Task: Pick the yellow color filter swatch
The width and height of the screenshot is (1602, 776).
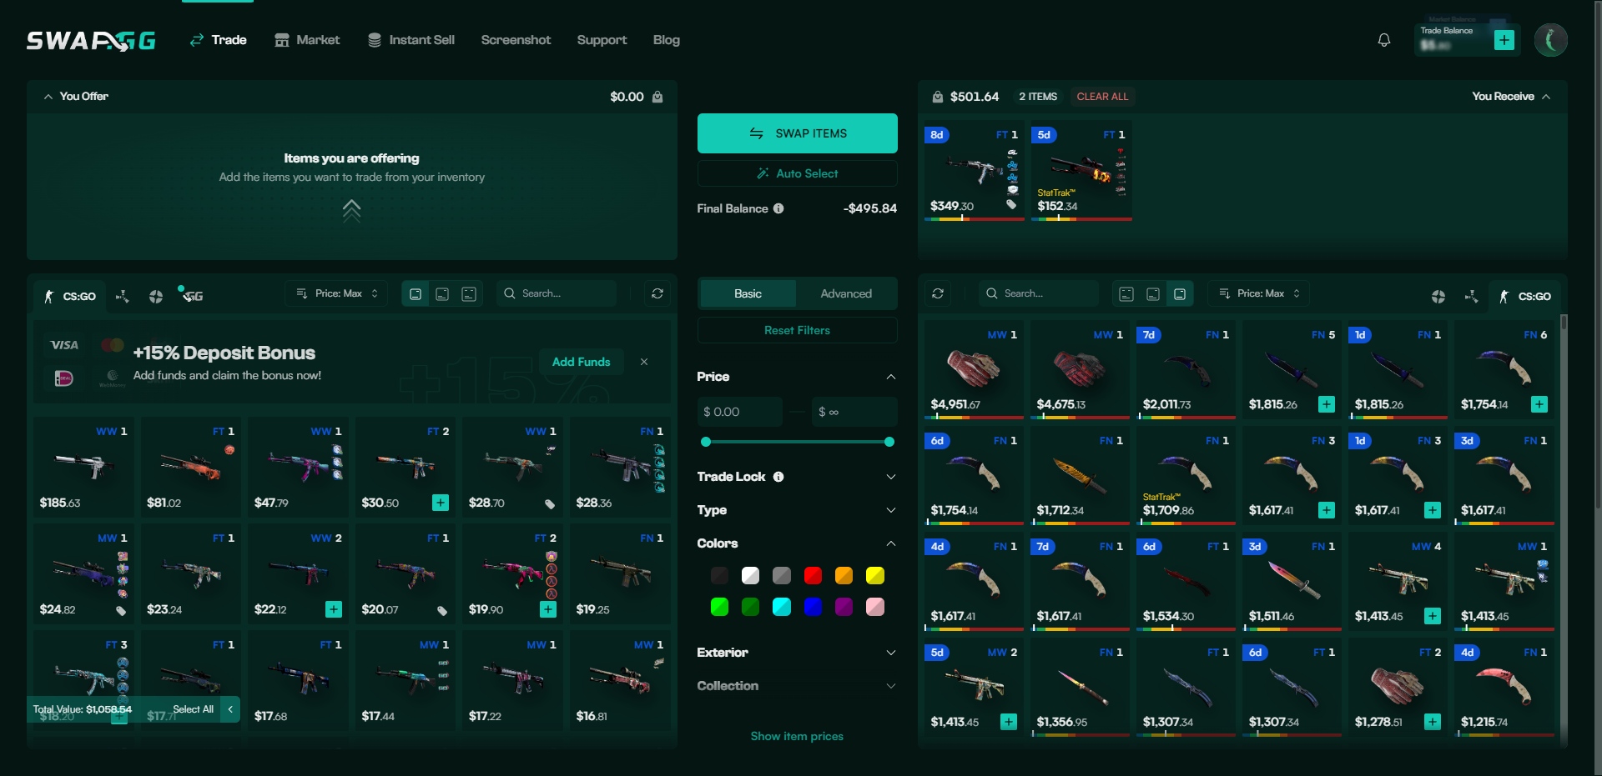Action: (x=874, y=575)
